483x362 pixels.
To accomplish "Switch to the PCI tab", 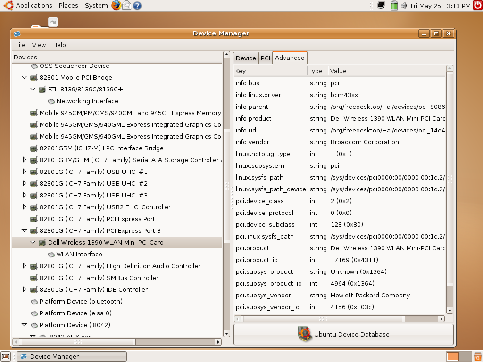I will pos(265,58).
